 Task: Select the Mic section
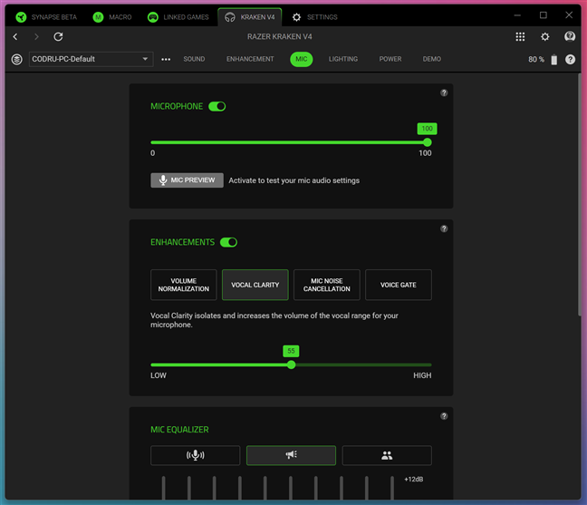coord(302,59)
